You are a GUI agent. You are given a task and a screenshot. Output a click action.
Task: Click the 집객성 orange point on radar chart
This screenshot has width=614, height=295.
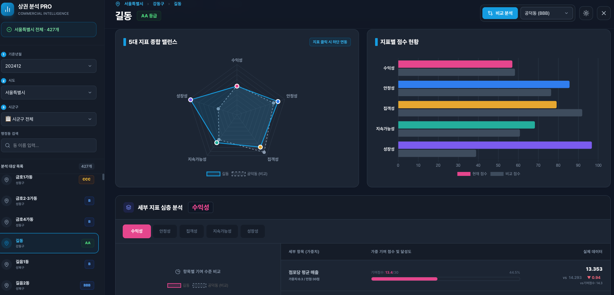click(261, 147)
